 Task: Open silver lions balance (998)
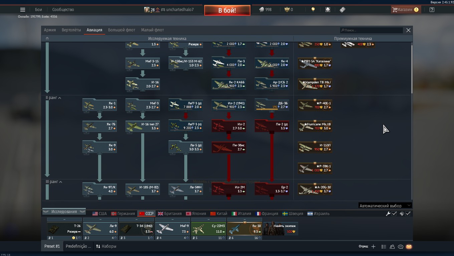pos(265,10)
